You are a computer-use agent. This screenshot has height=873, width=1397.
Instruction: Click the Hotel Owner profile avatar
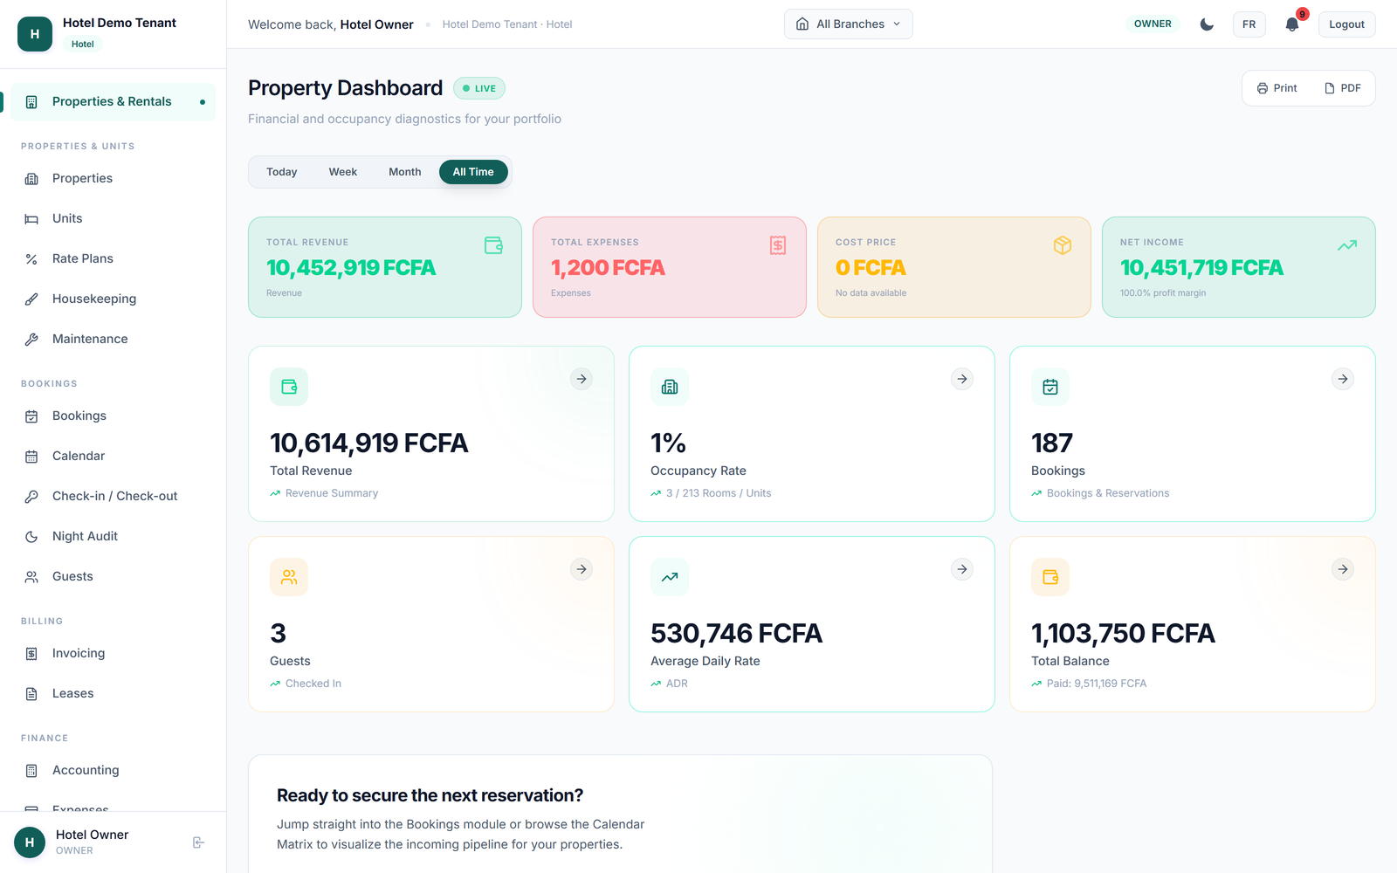click(x=30, y=842)
